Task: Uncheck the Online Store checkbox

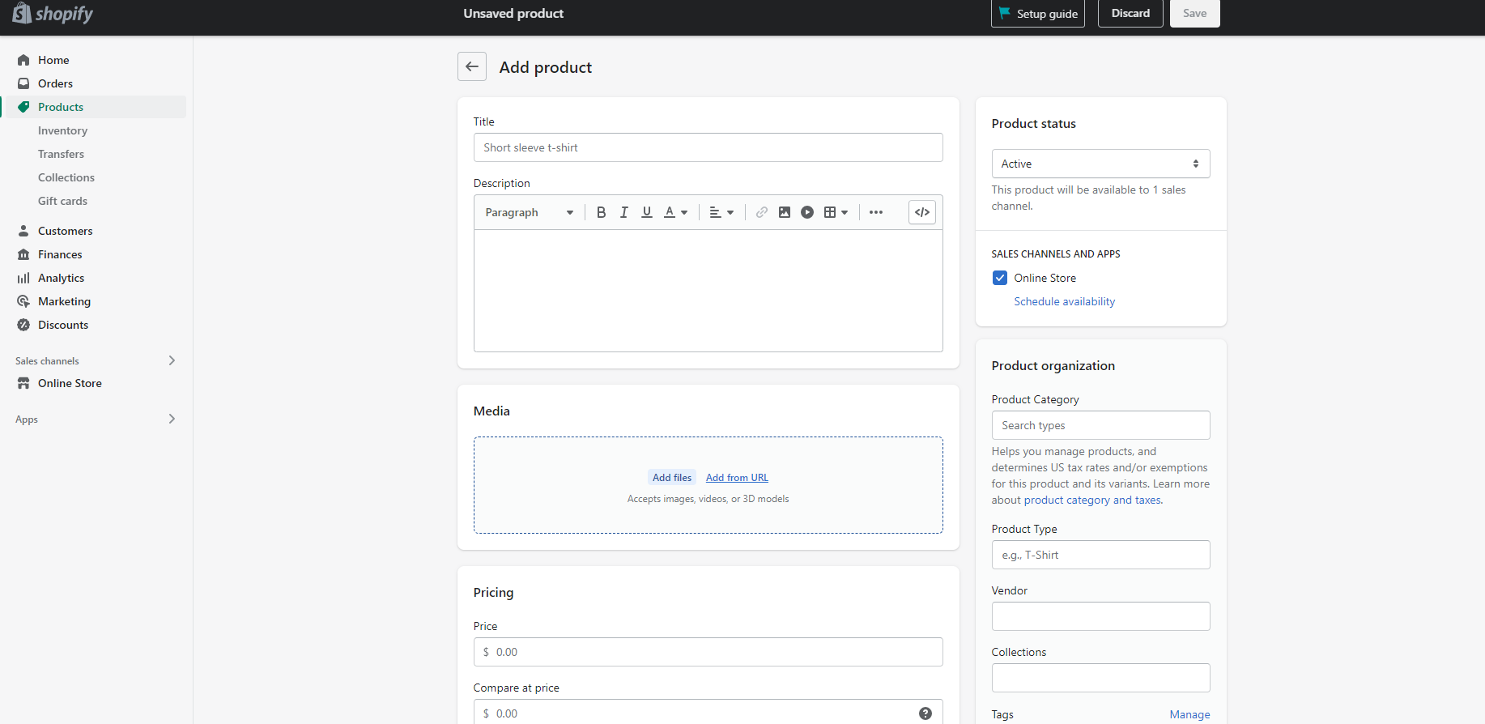Action: (x=1000, y=278)
